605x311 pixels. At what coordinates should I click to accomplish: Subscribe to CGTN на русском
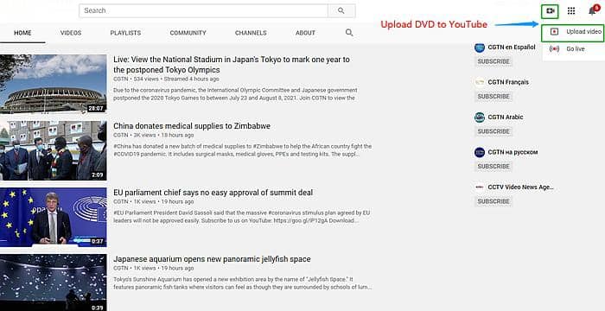click(494, 167)
